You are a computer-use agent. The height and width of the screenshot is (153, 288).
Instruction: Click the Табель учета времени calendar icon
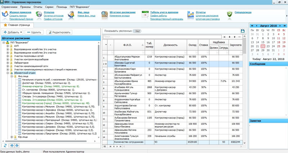coord(145,15)
